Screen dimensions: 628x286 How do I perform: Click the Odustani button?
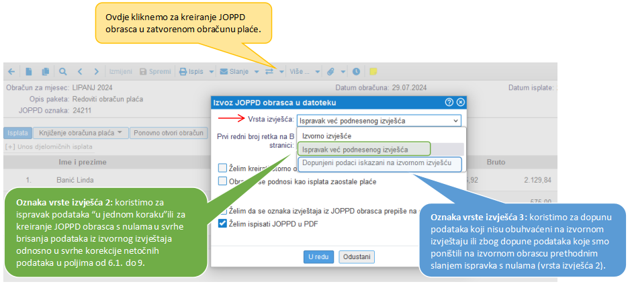357,256
